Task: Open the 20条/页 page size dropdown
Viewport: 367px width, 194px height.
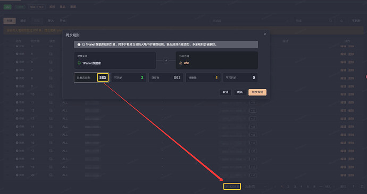Action: point(256,187)
